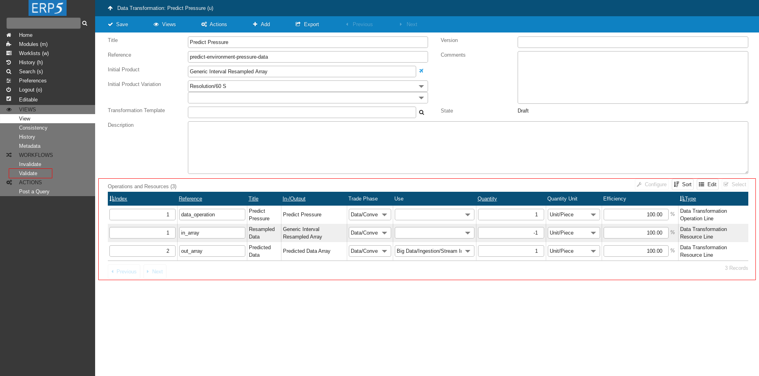Click the Title input field
The height and width of the screenshot is (376, 759).
tap(308, 42)
